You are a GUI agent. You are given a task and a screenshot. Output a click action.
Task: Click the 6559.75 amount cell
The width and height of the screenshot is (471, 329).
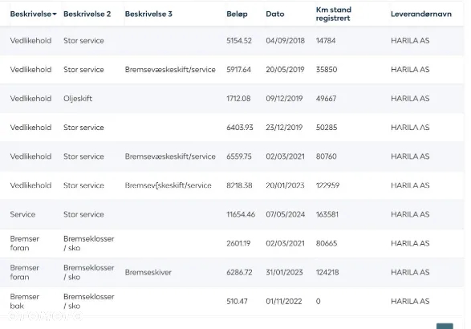point(239,156)
